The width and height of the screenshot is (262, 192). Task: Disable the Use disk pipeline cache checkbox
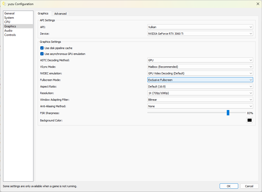click(42, 48)
